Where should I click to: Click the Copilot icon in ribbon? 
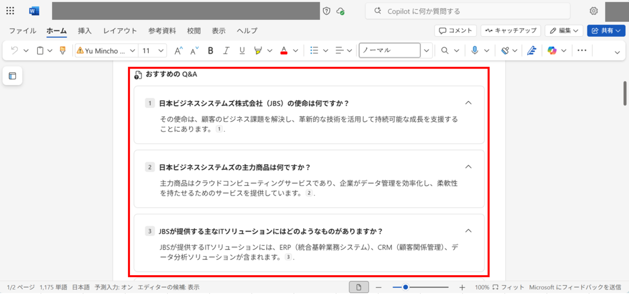click(552, 51)
